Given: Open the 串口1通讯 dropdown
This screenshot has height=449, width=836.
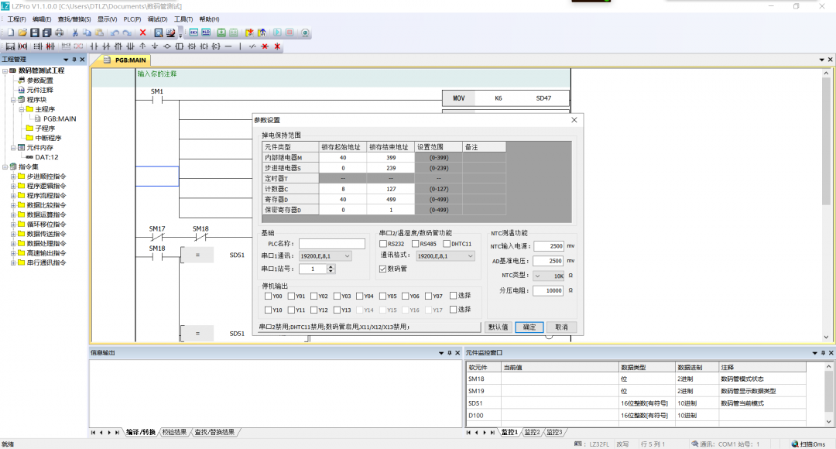Looking at the screenshot, I should coord(326,255).
